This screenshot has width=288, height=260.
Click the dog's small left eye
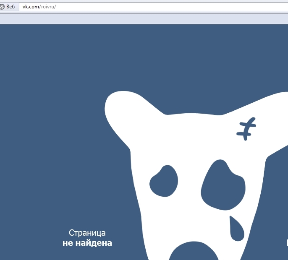164,181
